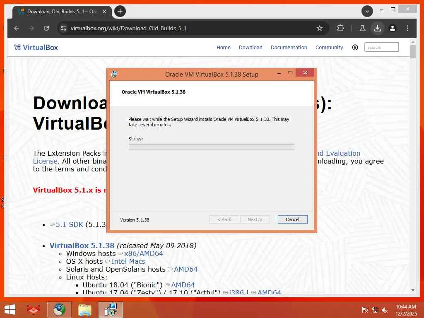The width and height of the screenshot is (424, 318).
Task: Open a new browser tab
Action: 120,11
